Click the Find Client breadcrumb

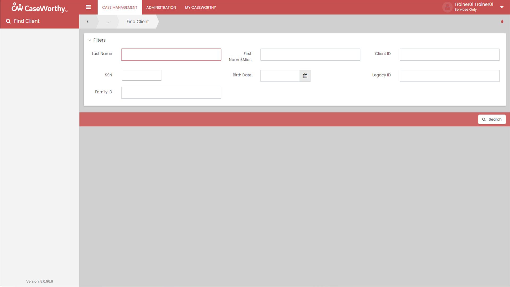click(x=137, y=22)
